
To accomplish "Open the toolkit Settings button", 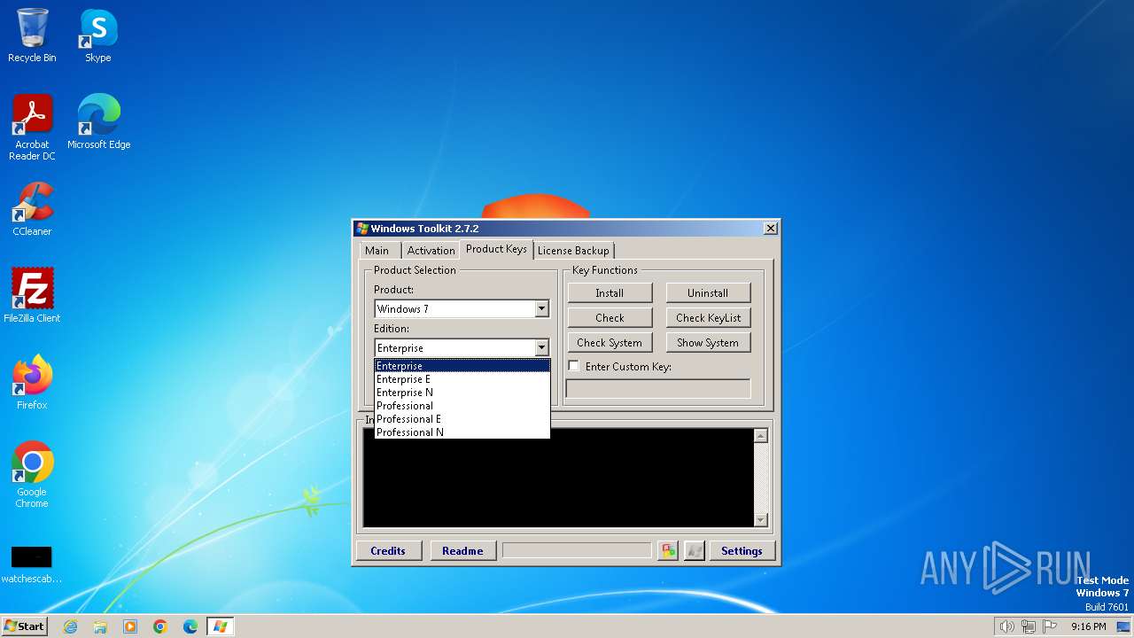I will point(742,550).
